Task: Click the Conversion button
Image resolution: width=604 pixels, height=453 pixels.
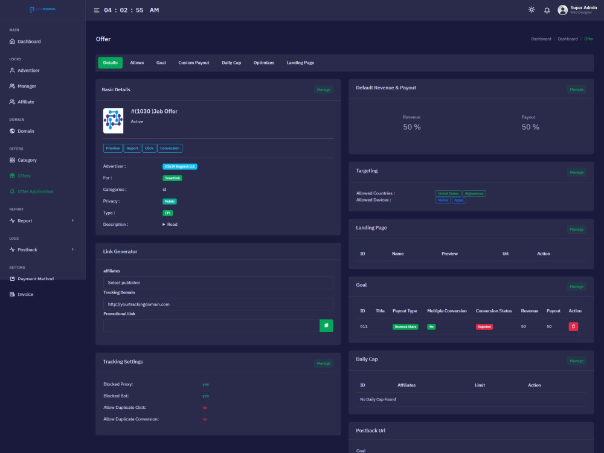Action: click(x=170, y=149)
